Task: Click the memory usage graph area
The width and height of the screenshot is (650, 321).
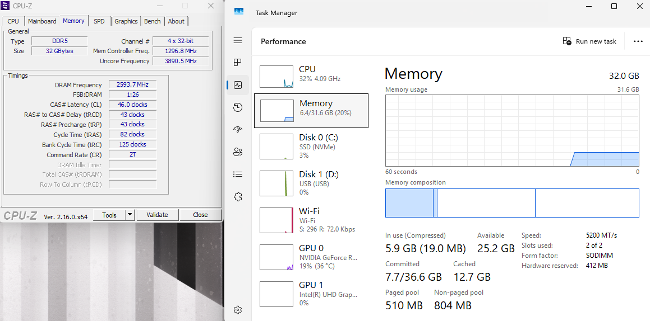Action: 512,130
